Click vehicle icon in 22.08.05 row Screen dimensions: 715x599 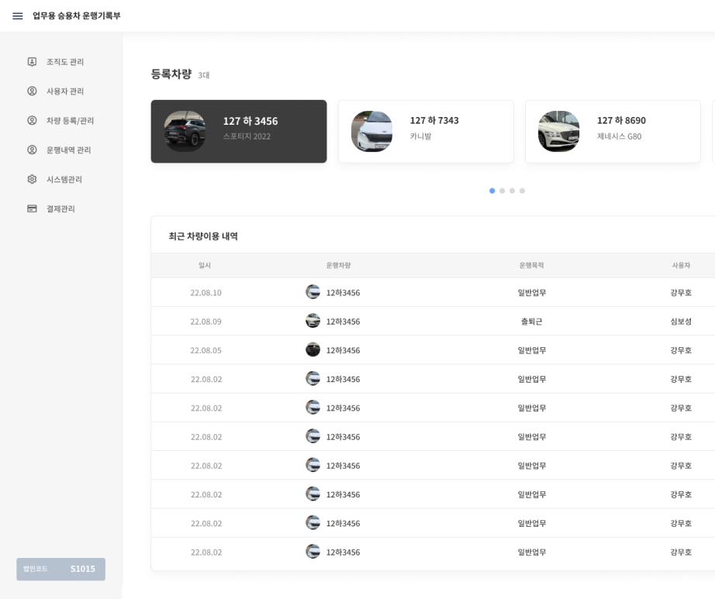click(313, 349)
